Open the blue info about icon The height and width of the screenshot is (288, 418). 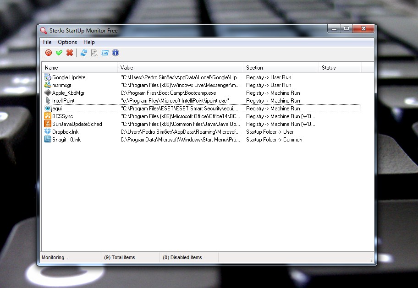click(115, 53)
